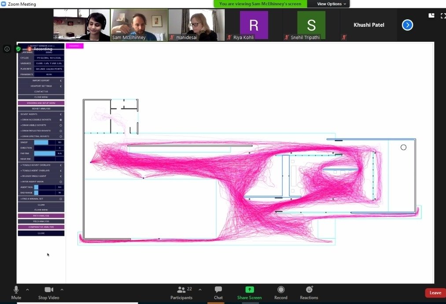This screenshot has width=446, height=304.
Task: Click the Zoom logo in title bar
Action: (x=4, y=4)
